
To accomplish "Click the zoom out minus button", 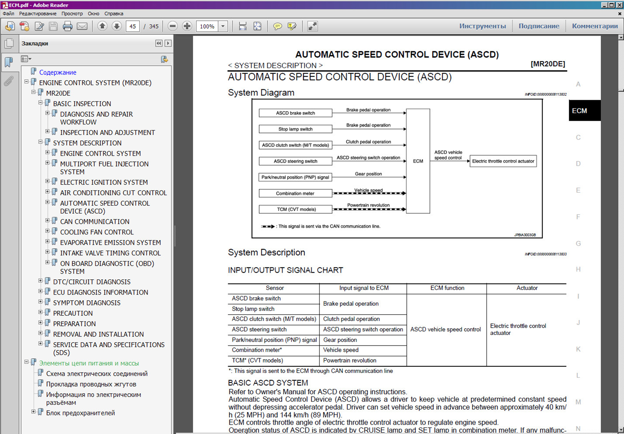I will 173,26.
